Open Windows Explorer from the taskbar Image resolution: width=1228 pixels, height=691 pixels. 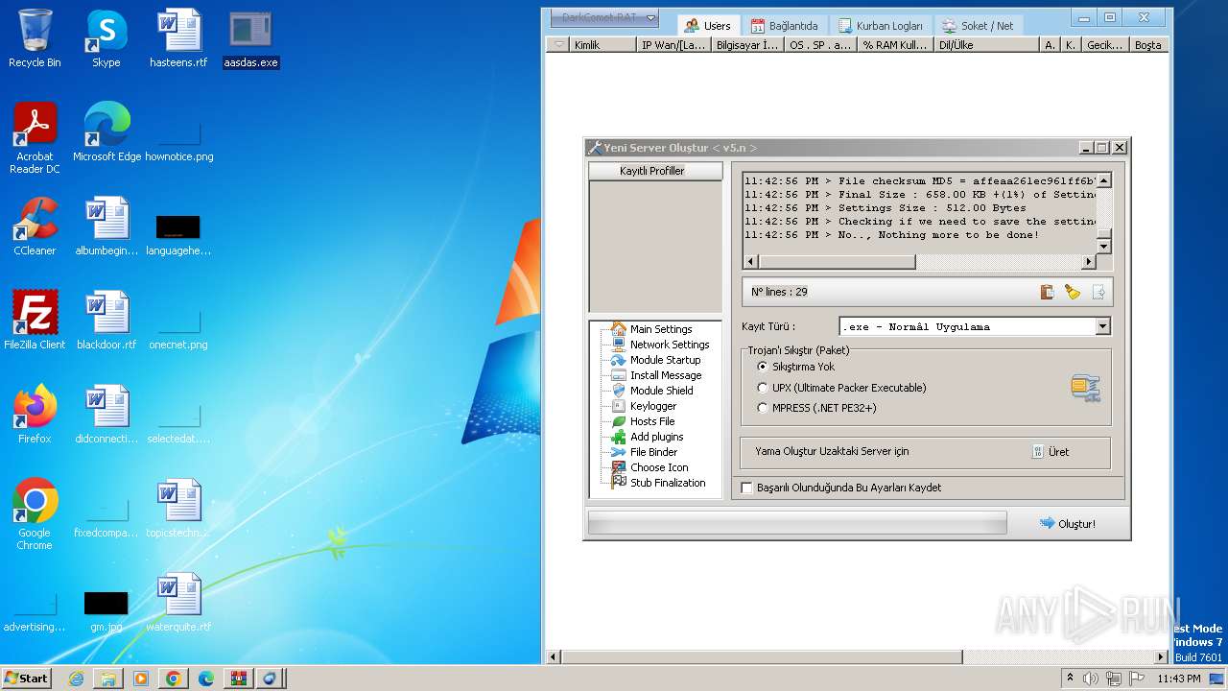click(108, 679)
